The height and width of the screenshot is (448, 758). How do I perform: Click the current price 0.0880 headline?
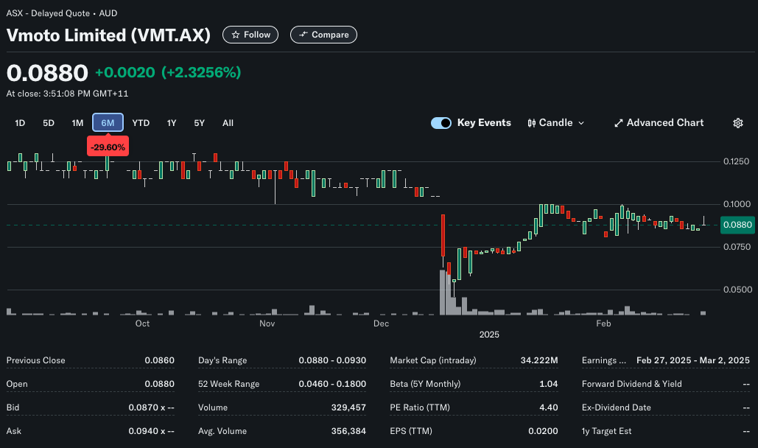point(47,73)
